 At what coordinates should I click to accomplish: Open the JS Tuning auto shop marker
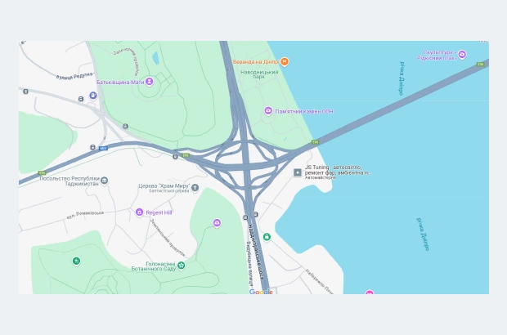pos(298,172)
